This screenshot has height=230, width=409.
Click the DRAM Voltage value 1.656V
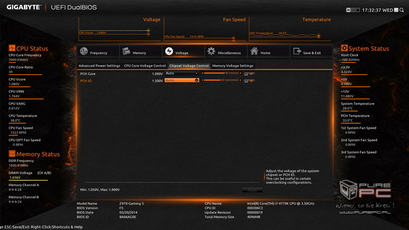click(x=15, y=178)
